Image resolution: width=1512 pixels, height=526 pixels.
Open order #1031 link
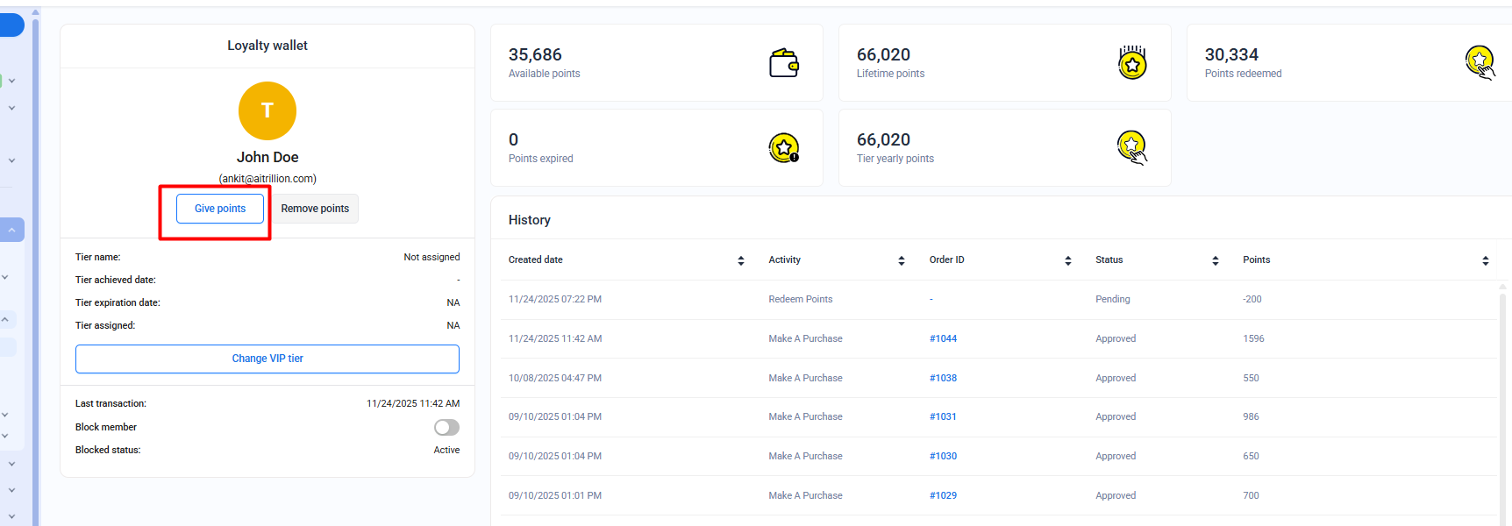coord(943,416)
